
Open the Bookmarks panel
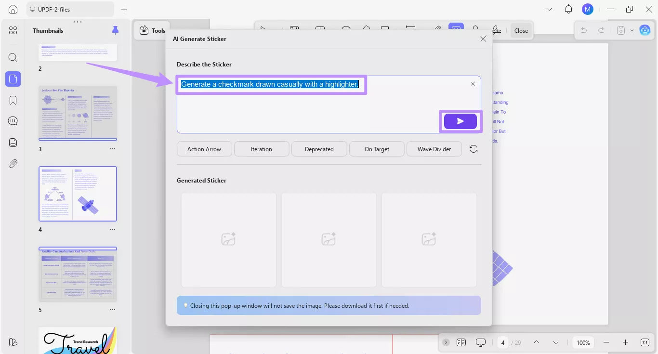pos(13,100)
